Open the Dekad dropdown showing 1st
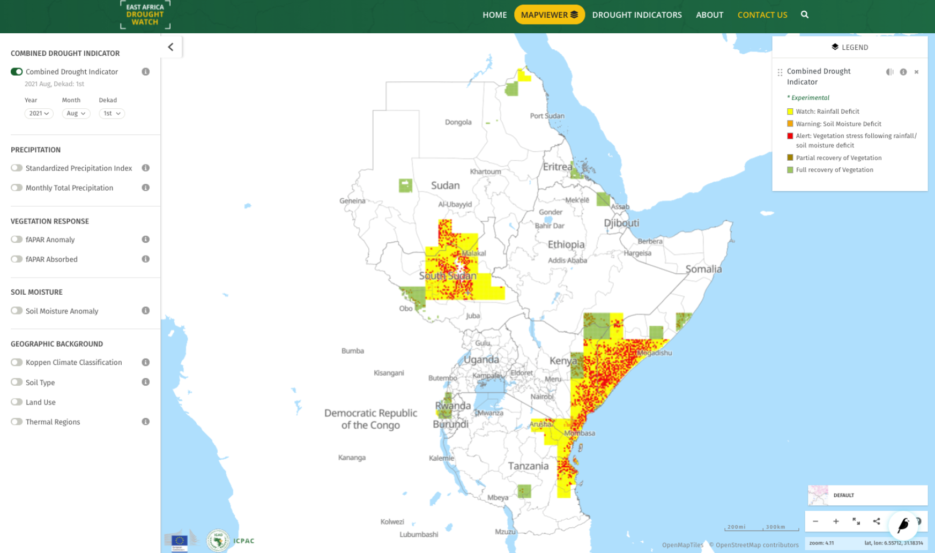Image resolution: width=935 pixels, height=553 pixels. 112,113
